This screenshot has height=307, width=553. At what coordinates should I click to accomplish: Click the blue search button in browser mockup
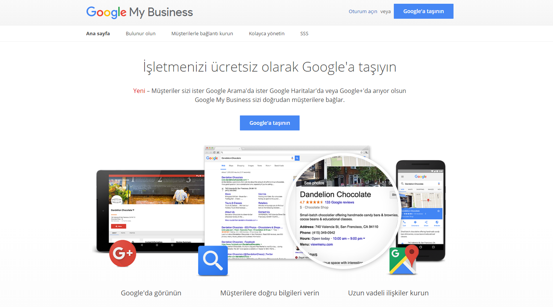[297, 158]
